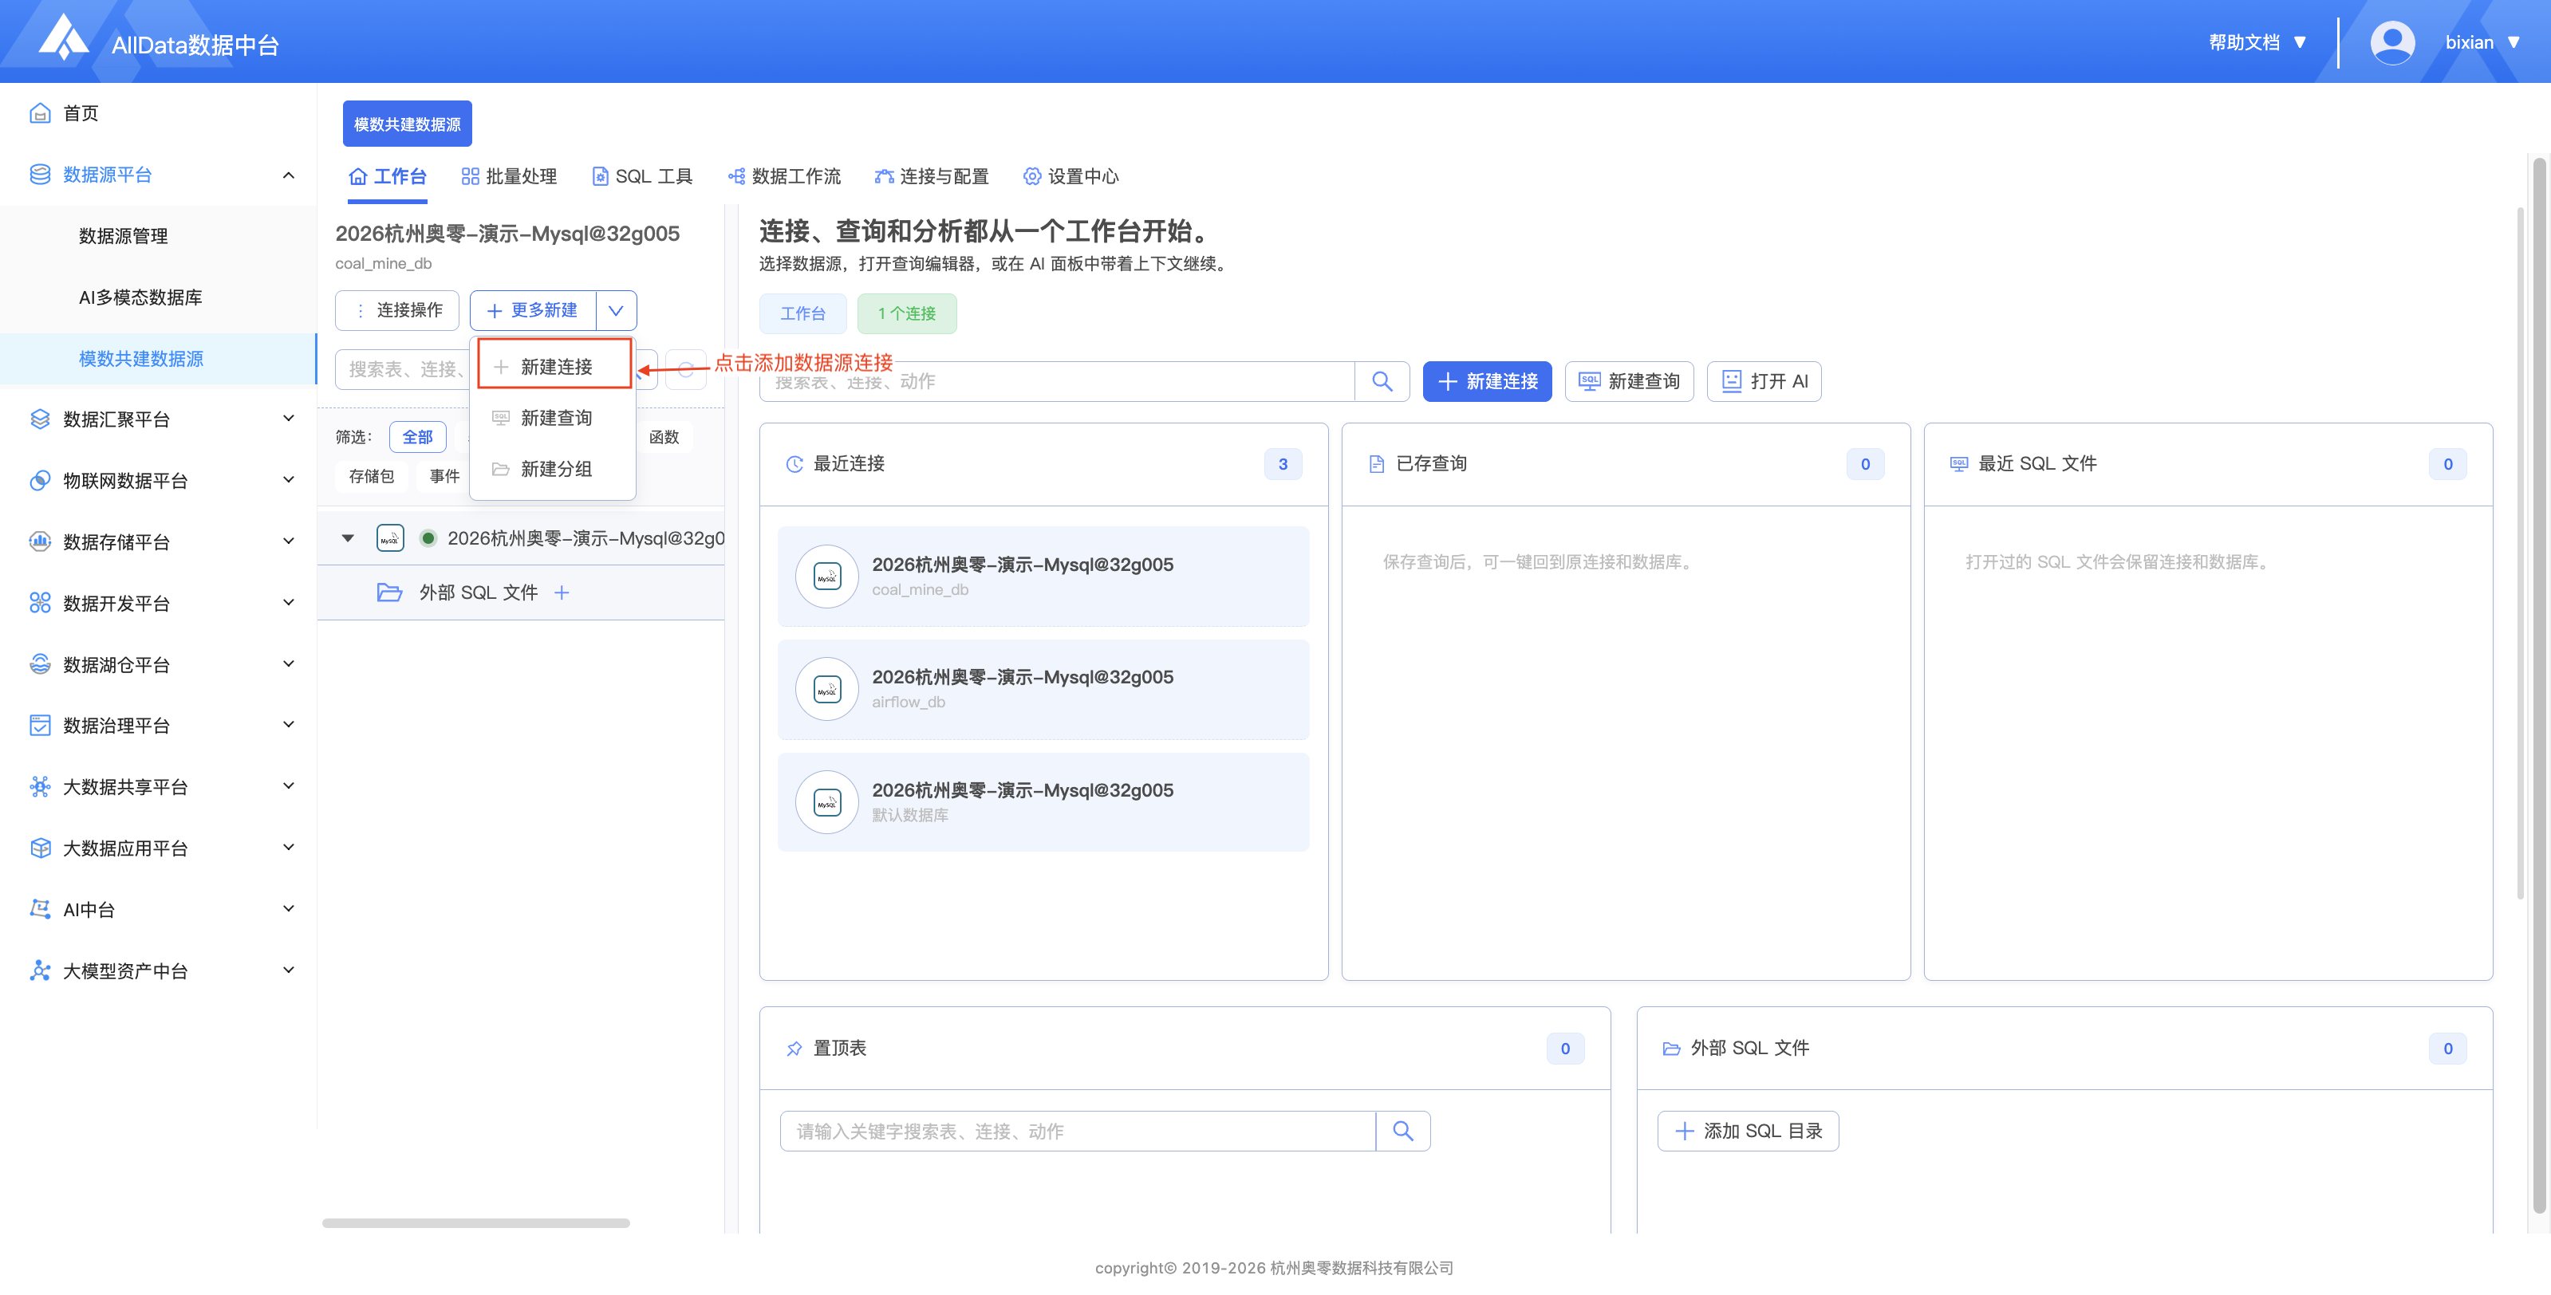
Task: Click the tree panel horizontal scrollbar
Action: 475,1222
